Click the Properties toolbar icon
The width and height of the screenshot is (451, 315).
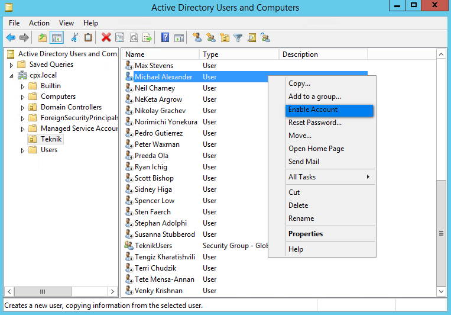(119, 38)
